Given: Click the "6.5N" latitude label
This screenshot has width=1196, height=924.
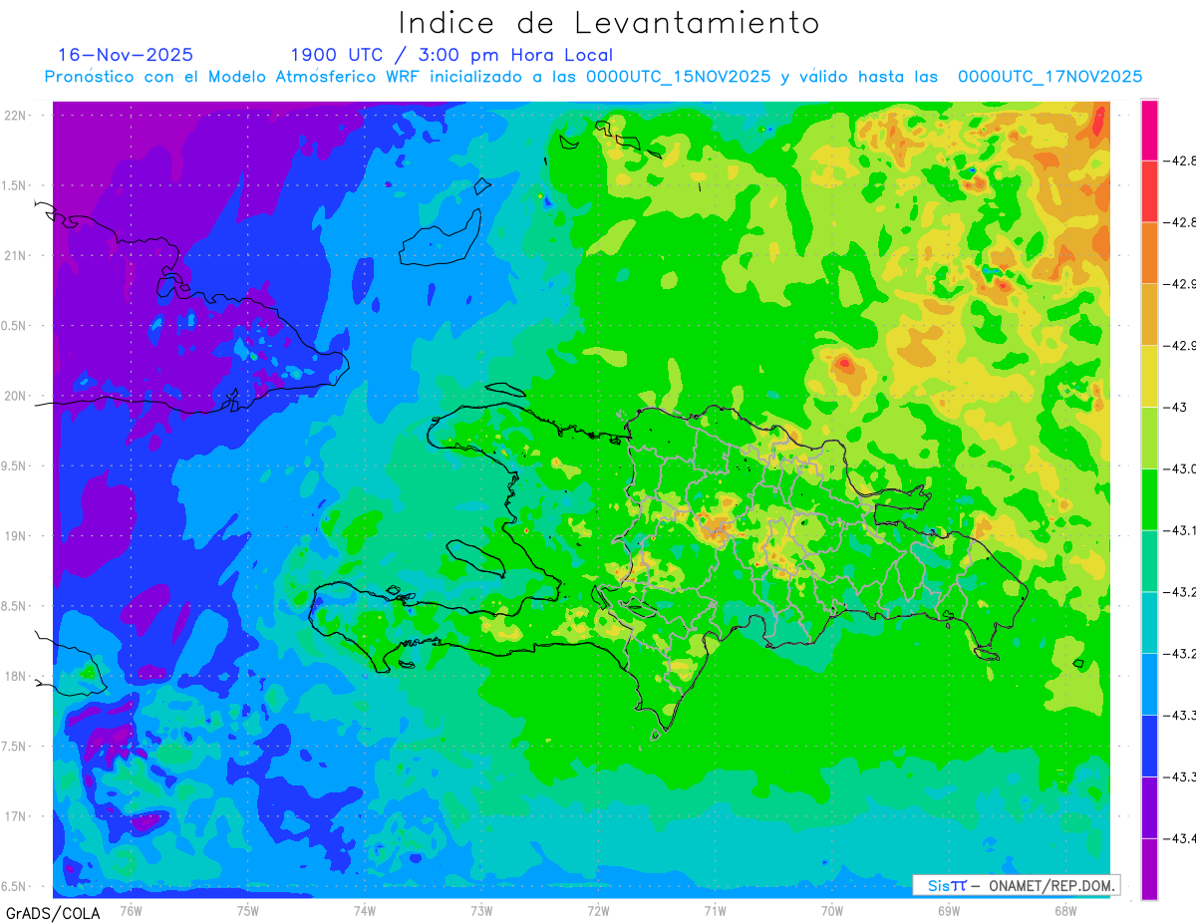Looking at the screenshot, I should pos(14,886).
